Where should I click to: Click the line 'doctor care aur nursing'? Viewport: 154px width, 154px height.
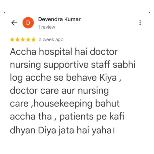point(59,91)
